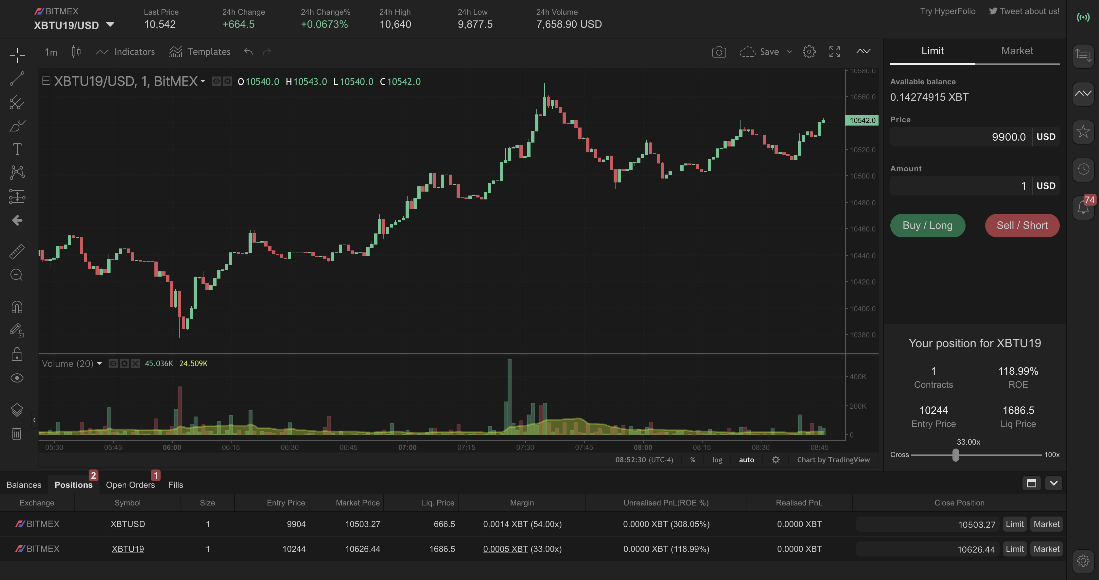This screenshot has height=580, width=1099.
Task: Toggle log scale on chart
Action: pyautogui.click(x=717, y=460)
